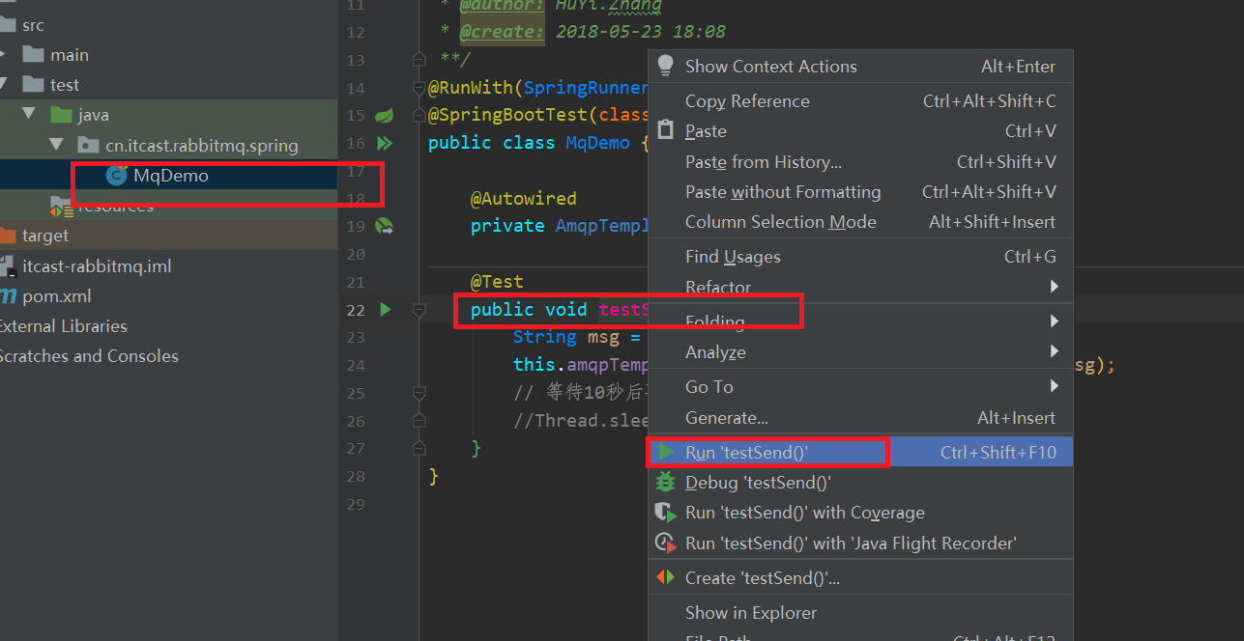Screen dimensions: 1244x641
Task: Click the cn.itcast.rabbitmq.spring package icon
Action: click(x=88, y=145)
